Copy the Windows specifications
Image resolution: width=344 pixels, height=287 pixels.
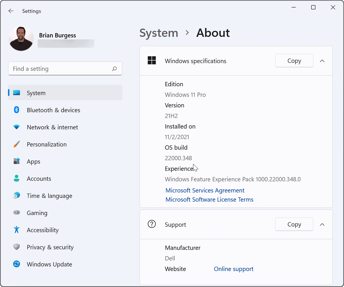pos(294,61)
